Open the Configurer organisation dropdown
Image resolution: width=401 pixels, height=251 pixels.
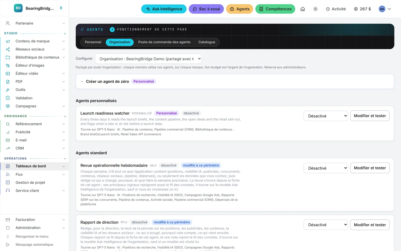click(x=149, y=59)
